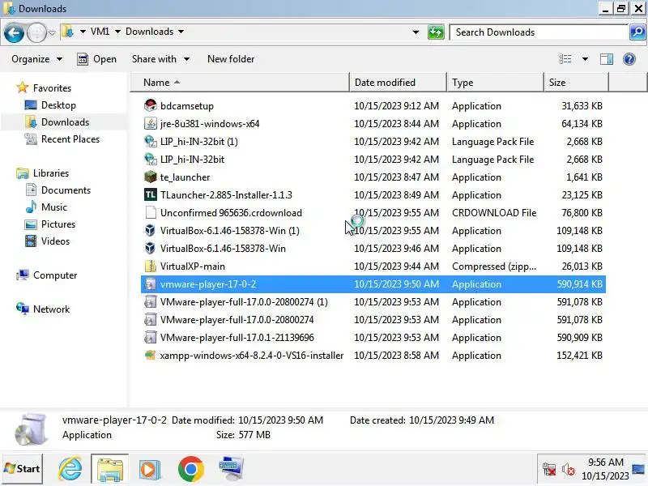Open Windows Media Player from taskbar
Screen dimensions: 648x486
150,469
